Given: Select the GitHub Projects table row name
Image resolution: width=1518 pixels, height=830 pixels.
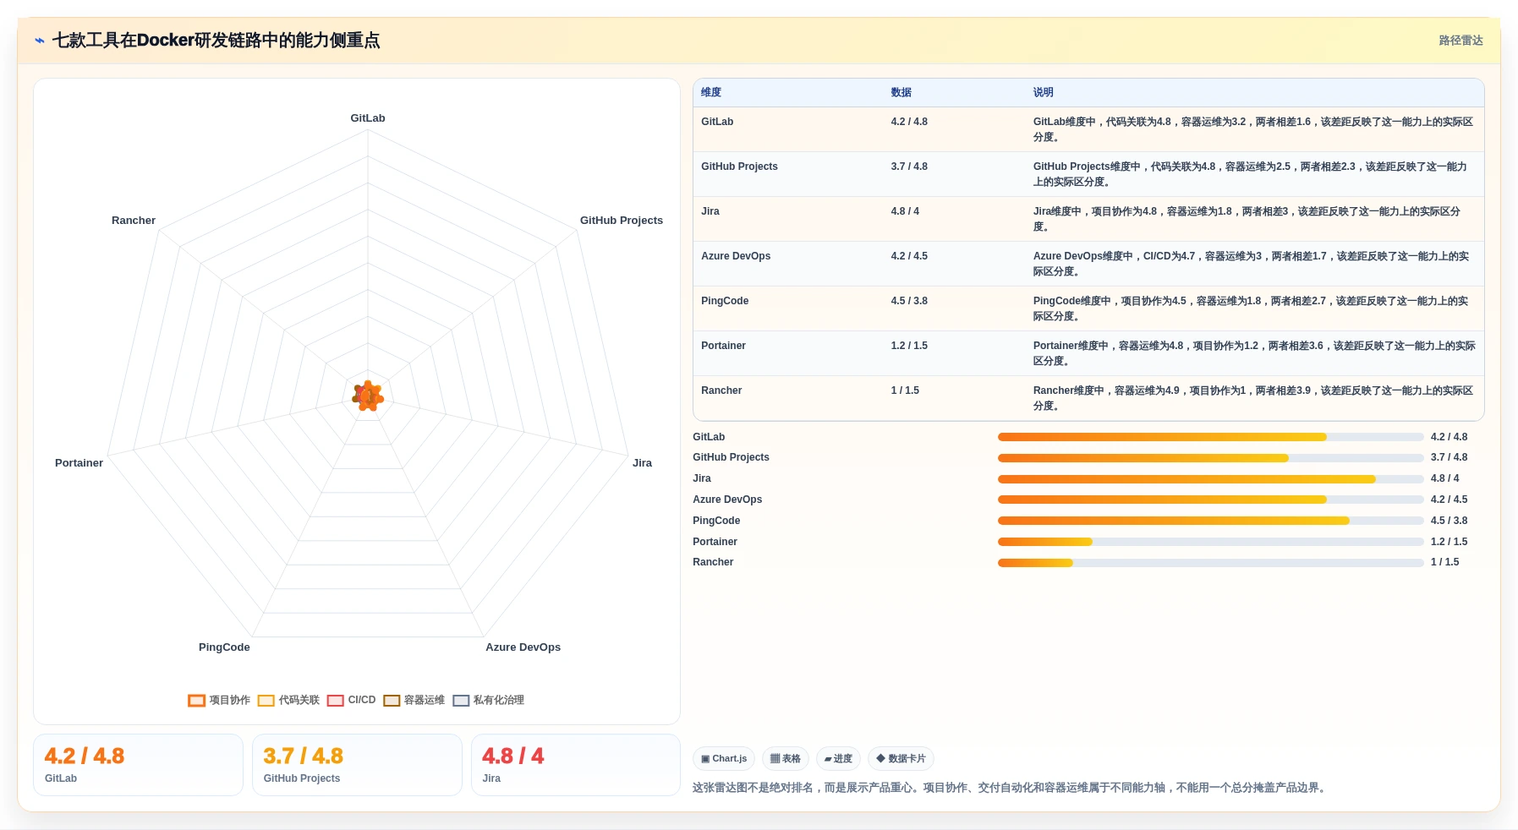Looking at the screenshot, I should [739, 167].
